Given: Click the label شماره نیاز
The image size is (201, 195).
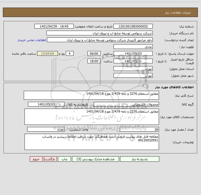Looking at the screenshot, I should (x=186, y=26).
